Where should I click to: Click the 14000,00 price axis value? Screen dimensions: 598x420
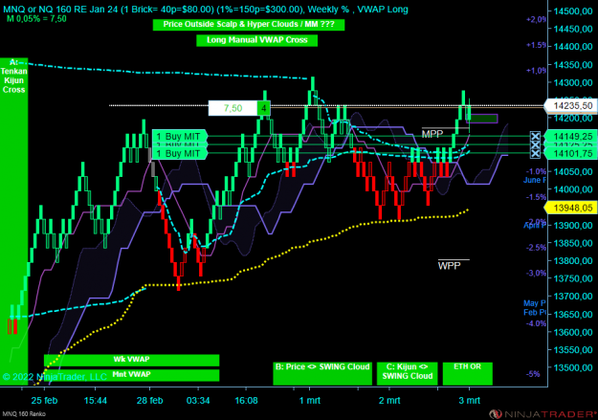click(573, 189)
